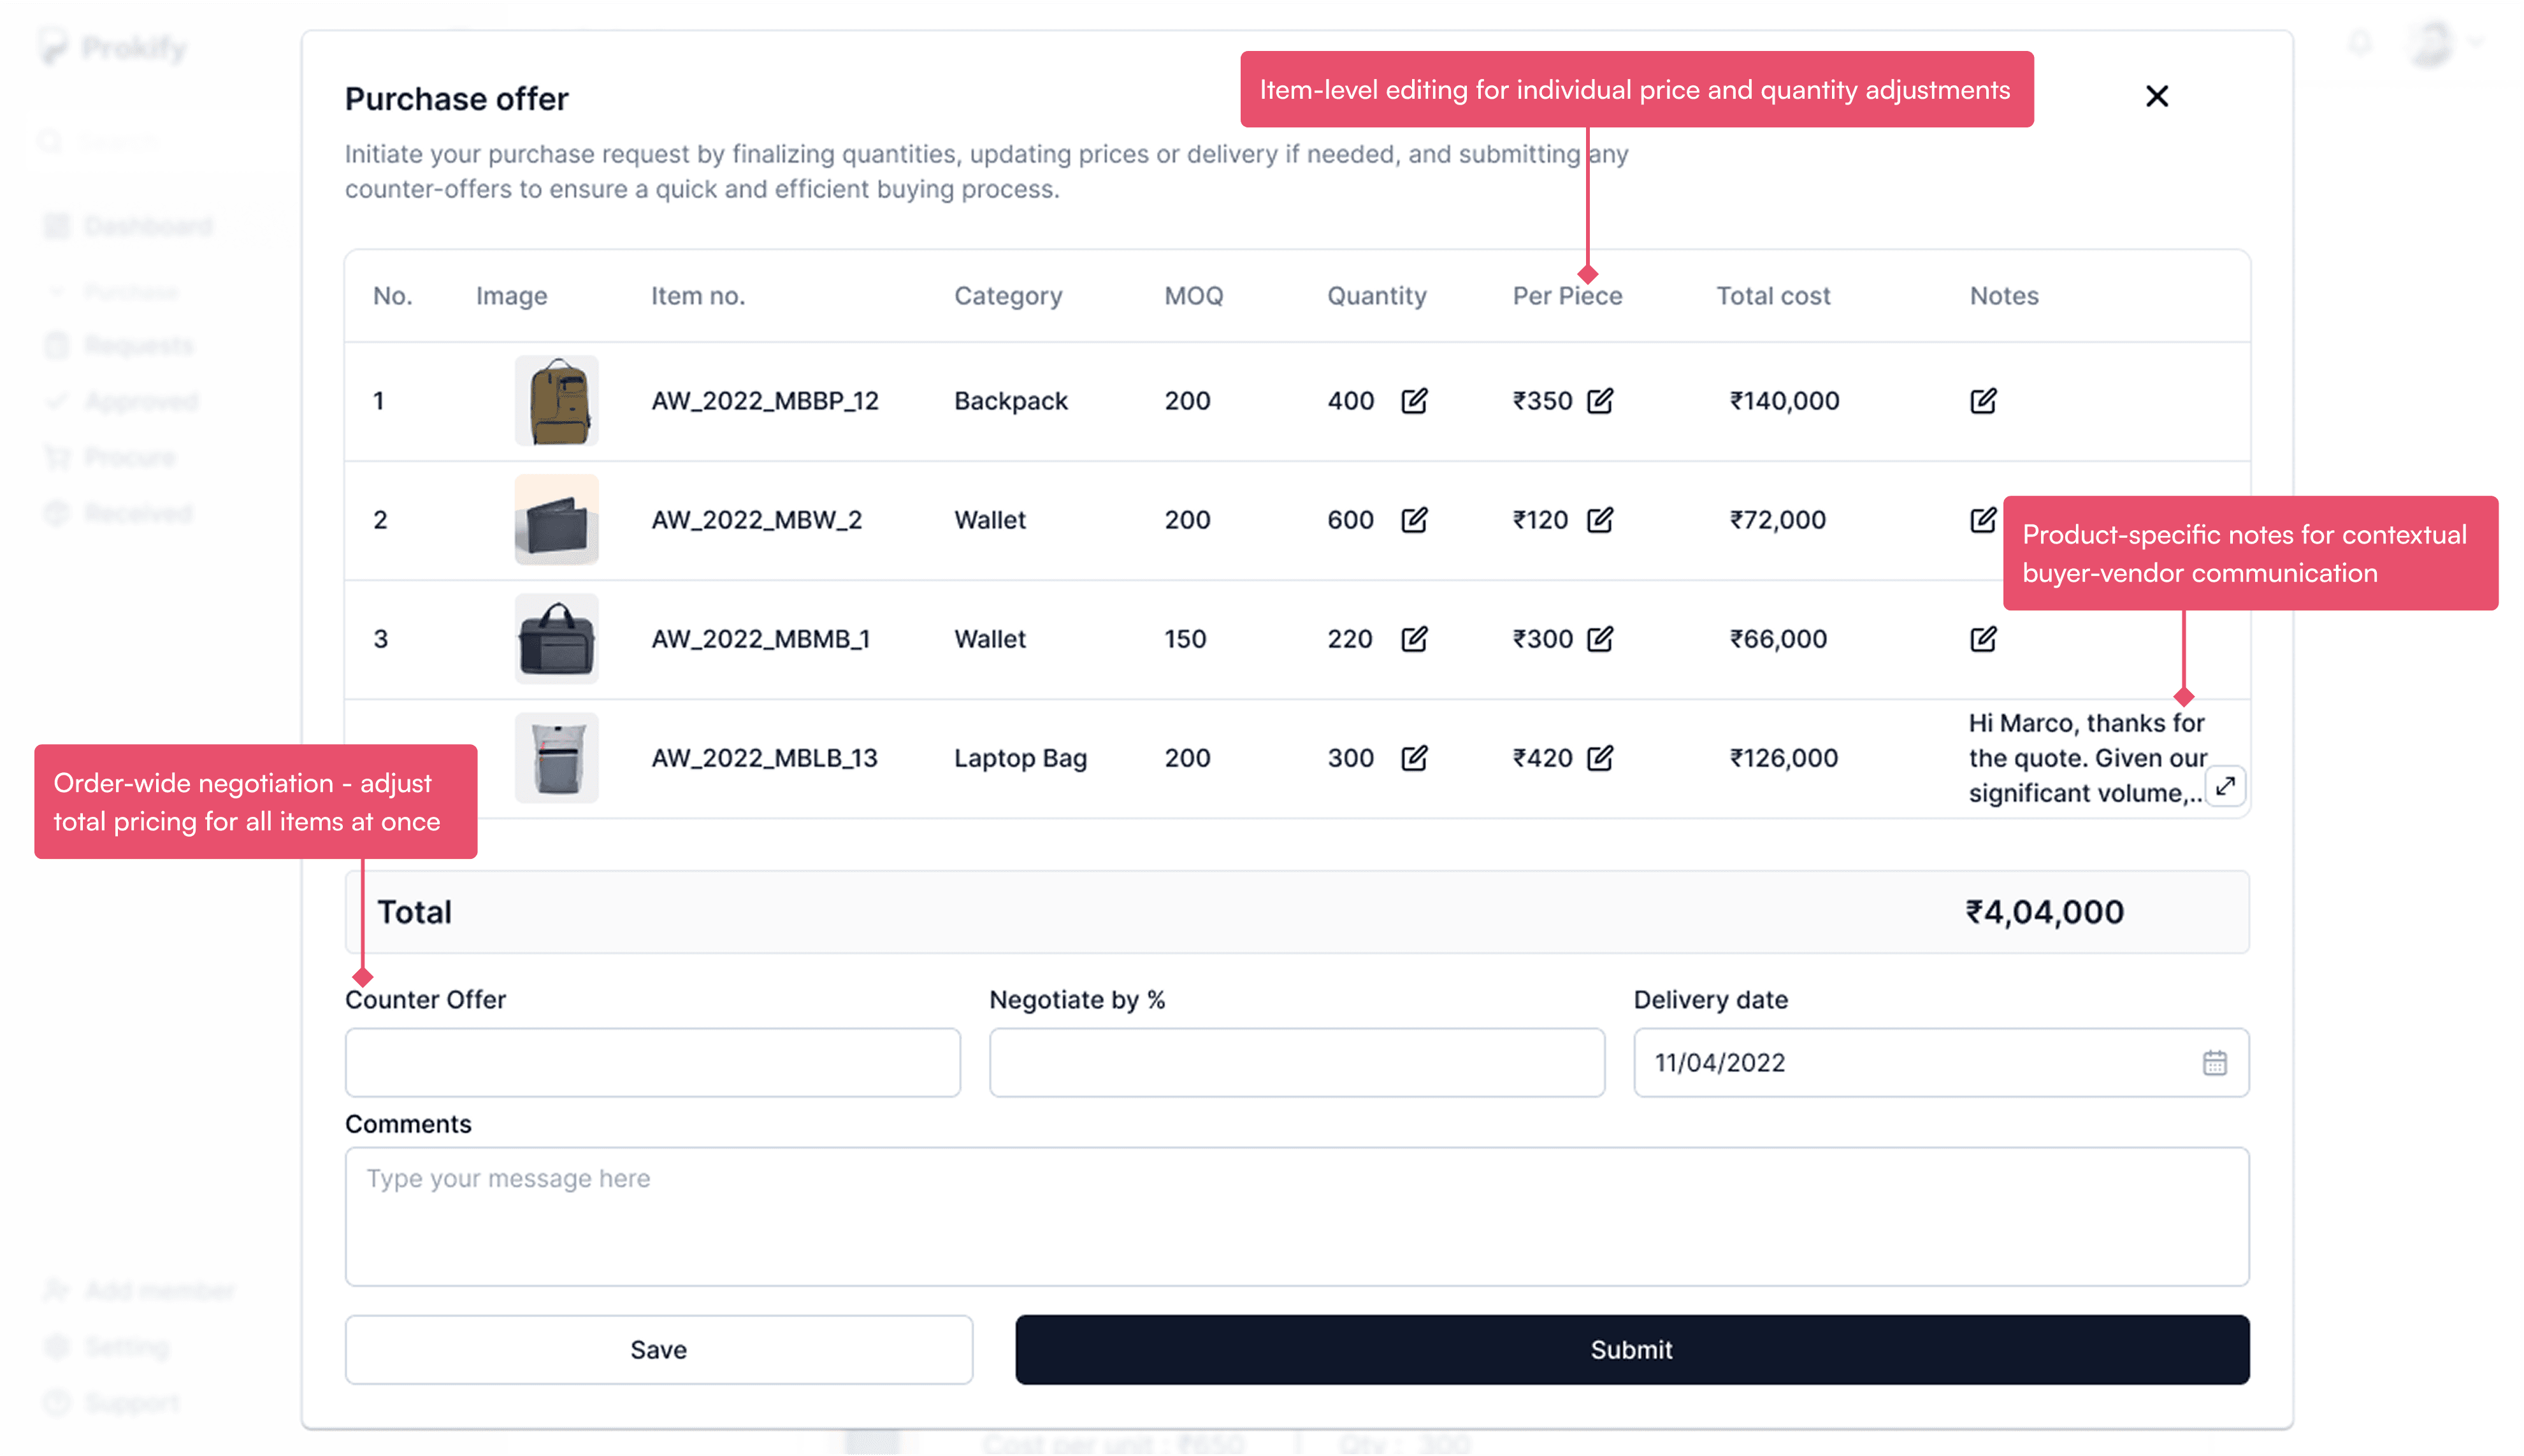Focus the Comments message box

(x=1296, y=1216)
